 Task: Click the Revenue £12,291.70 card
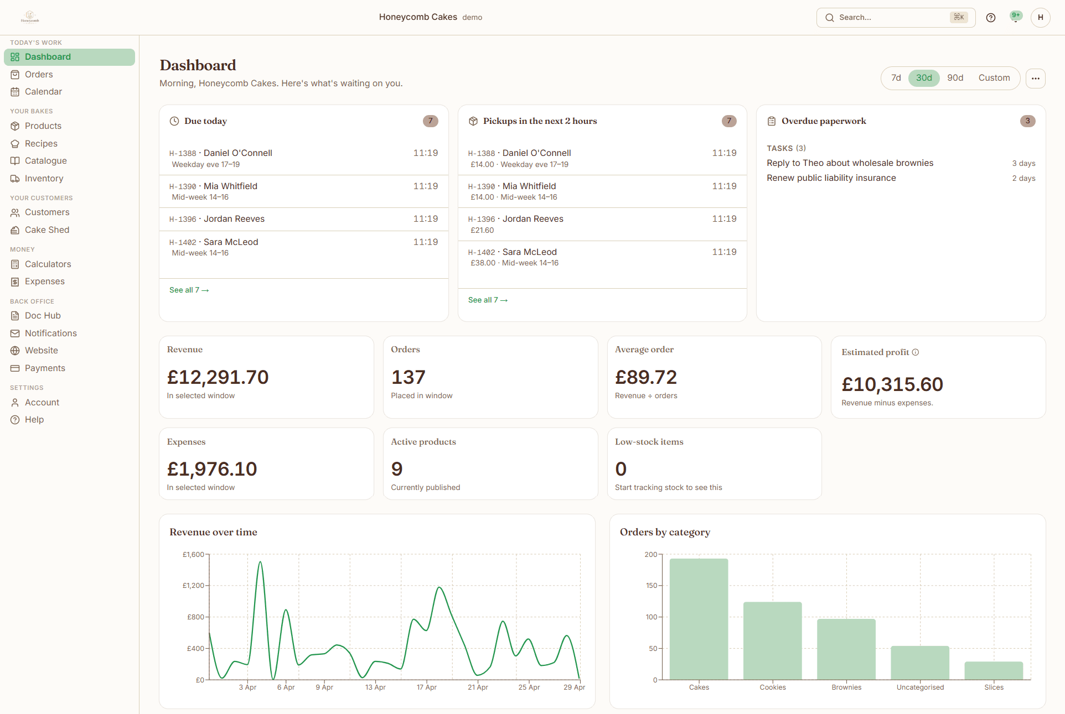pyautogui.click(x=266, y=377)
